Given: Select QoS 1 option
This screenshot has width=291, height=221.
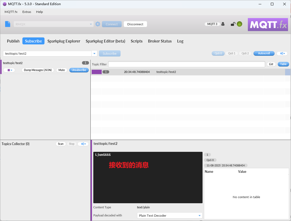Looking at the screenshot, I should [232, 53].
